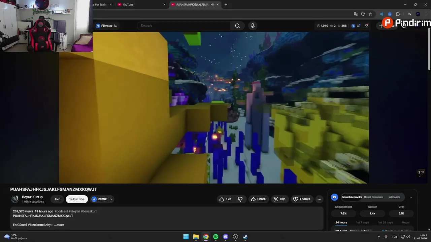Image resolution: width=431 pixels, height=242 pixels.
Task: Mute the playing tab via speaker icon
Action: click(212, 5)
